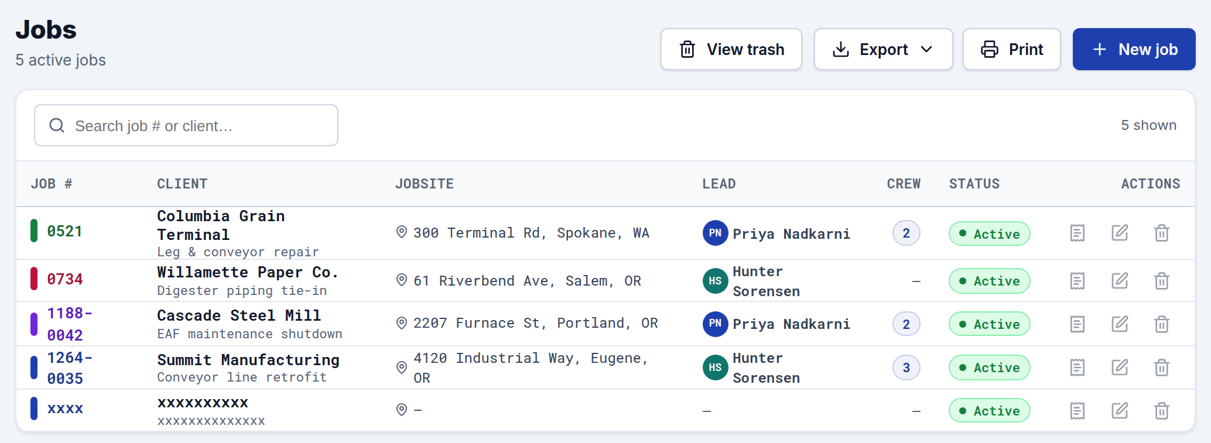The image size is (1211, 443).
Task: Click CLIENT column header
Action: pos(182,184)
